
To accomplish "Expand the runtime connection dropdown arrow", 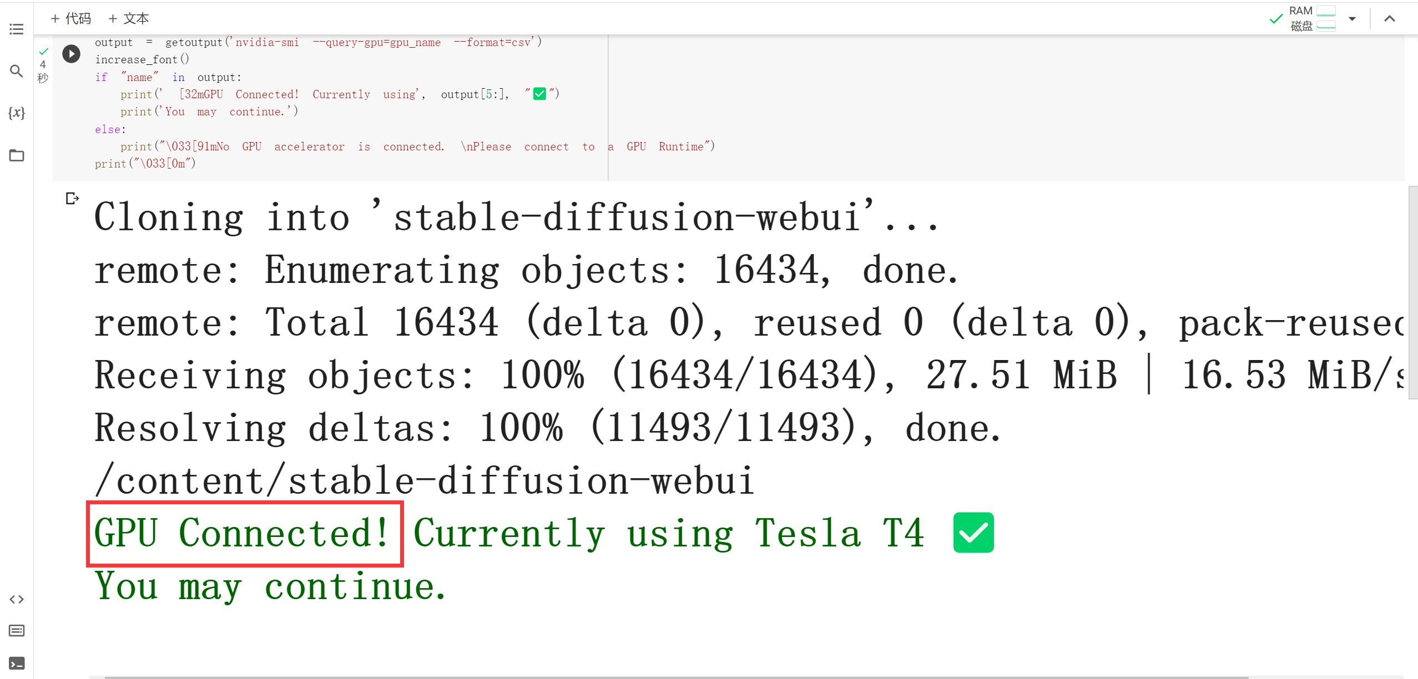I will [1352, 19].
